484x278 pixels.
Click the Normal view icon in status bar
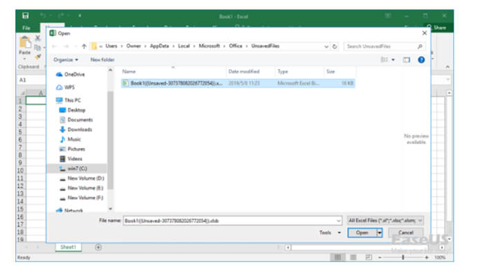click(x=337, y=257)
